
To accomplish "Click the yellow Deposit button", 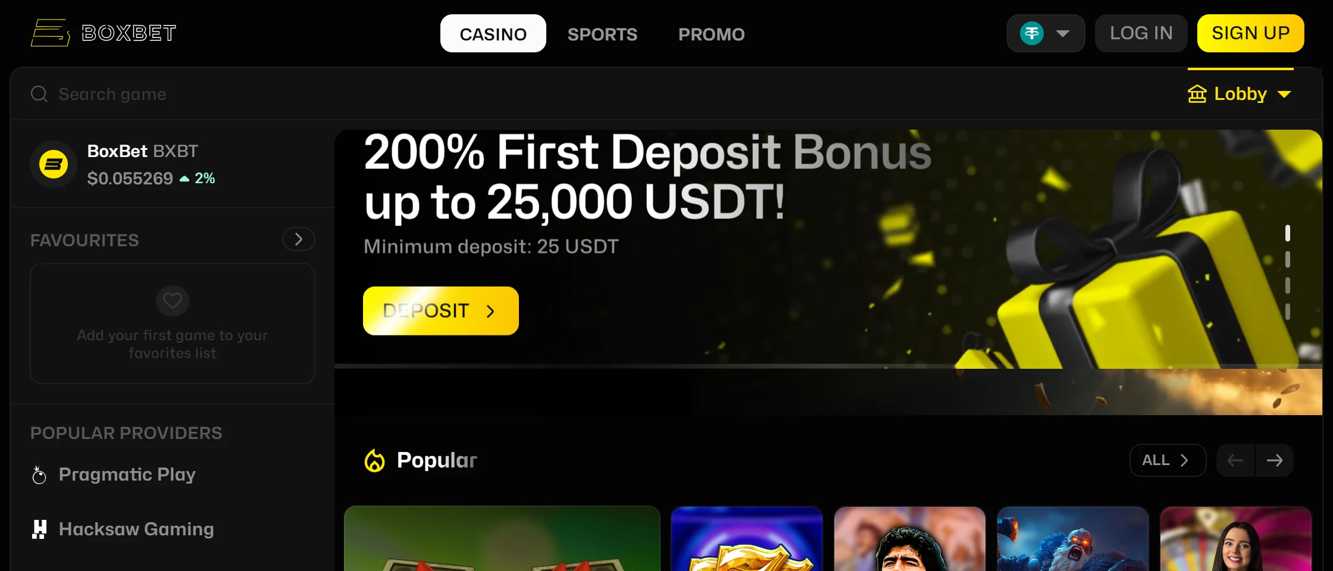I will [441, 311].
